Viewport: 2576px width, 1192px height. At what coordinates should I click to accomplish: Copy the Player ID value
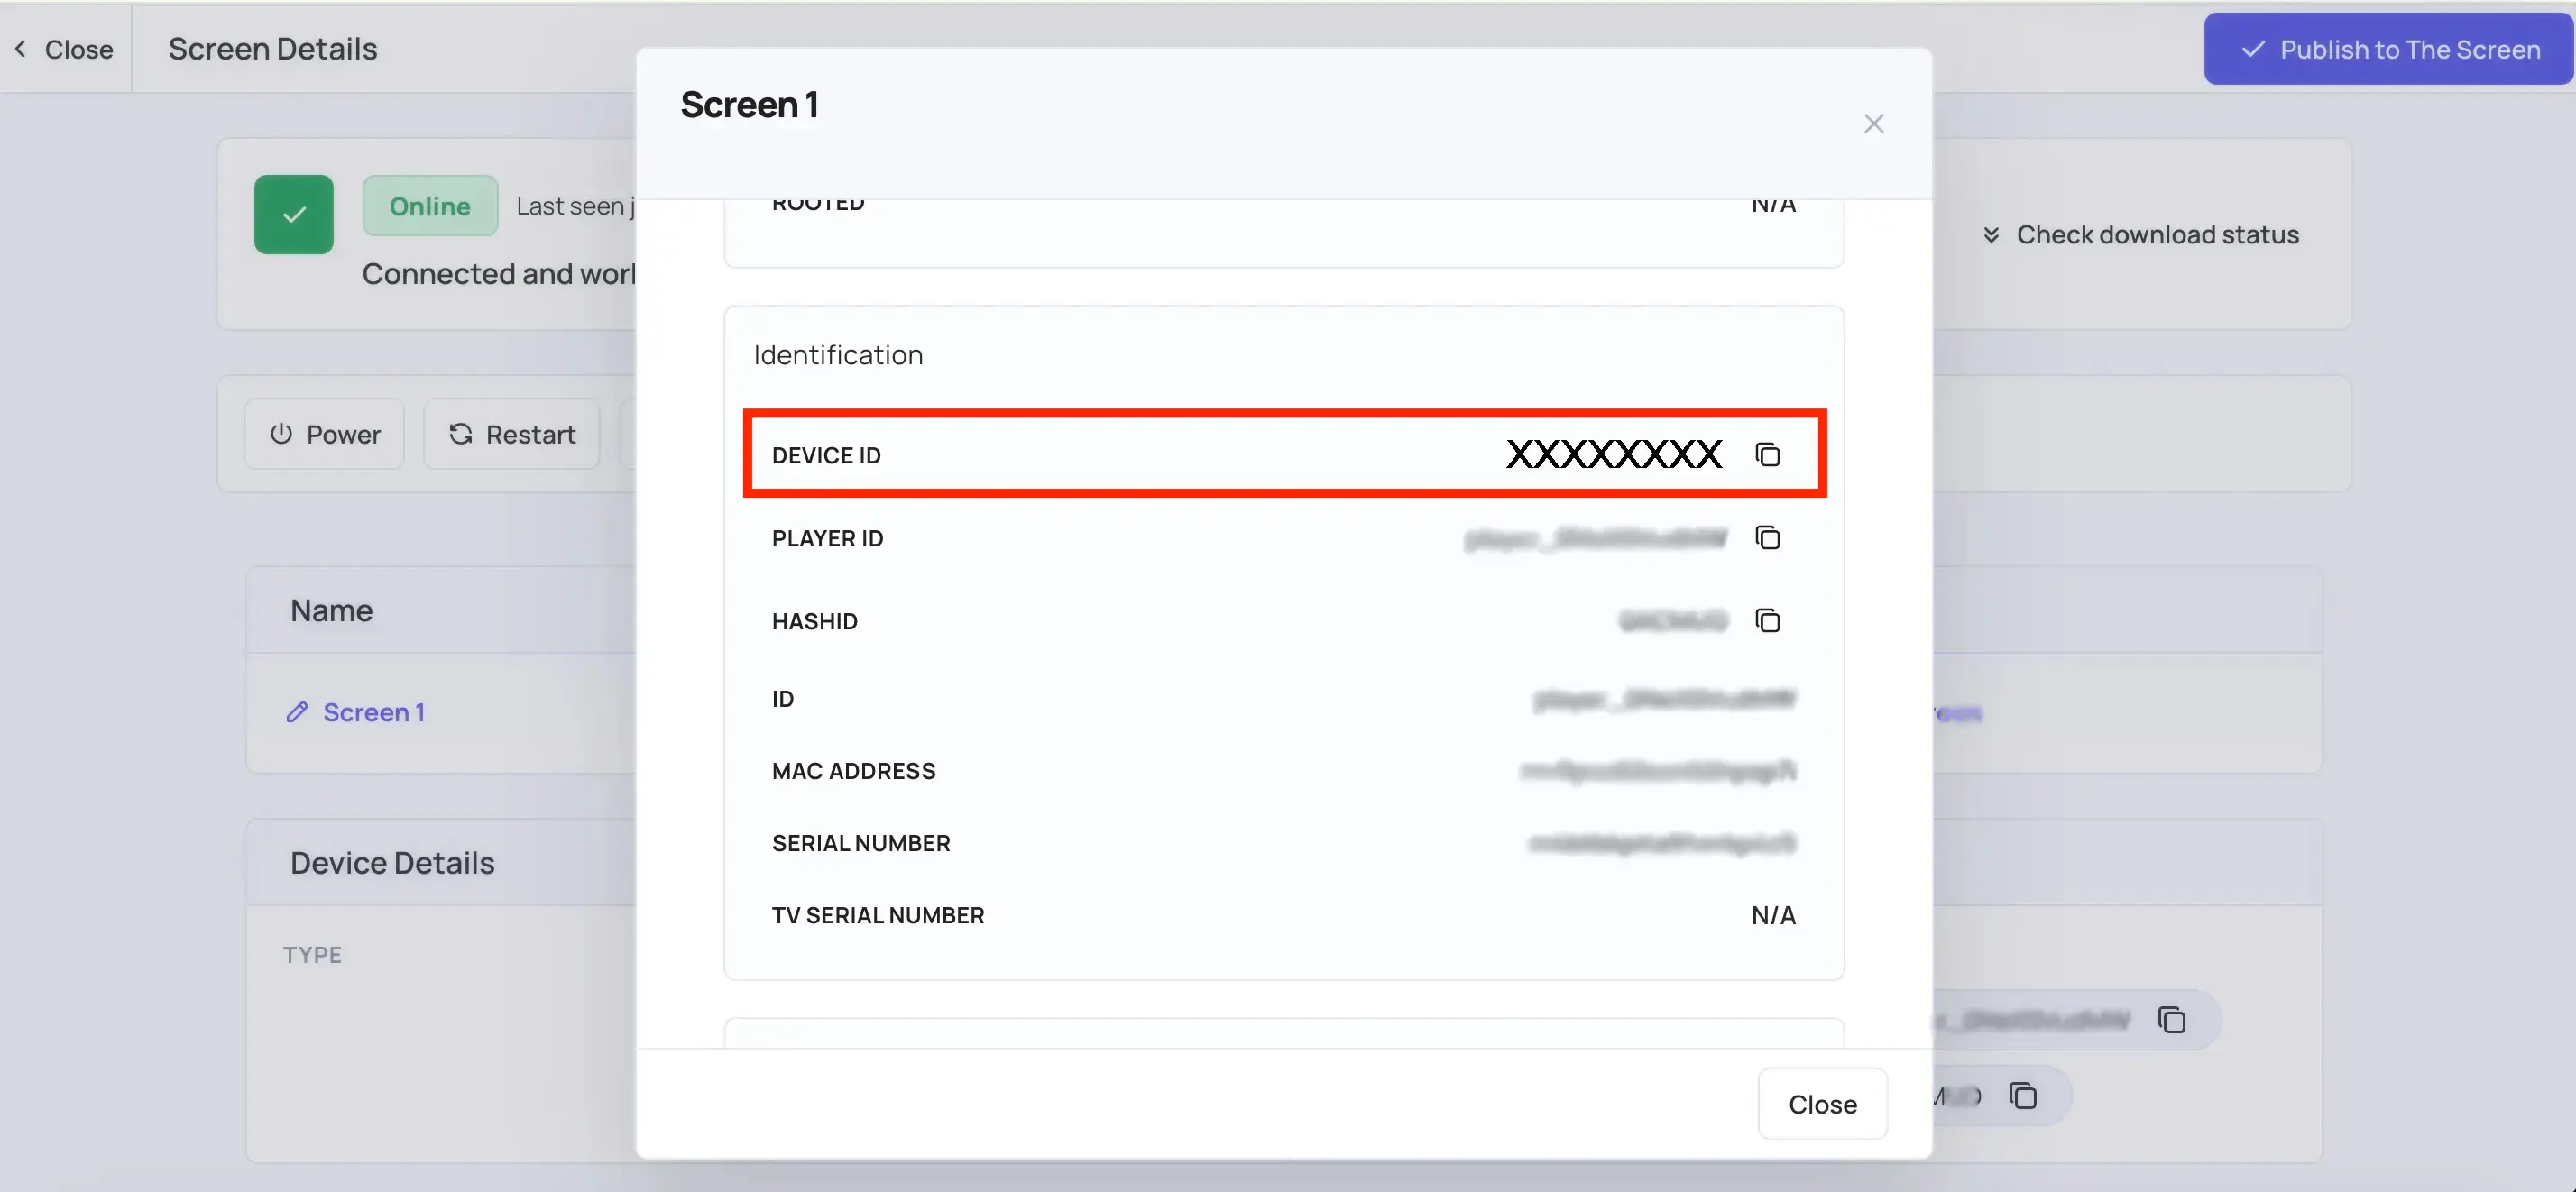[x=1767, y=538]
